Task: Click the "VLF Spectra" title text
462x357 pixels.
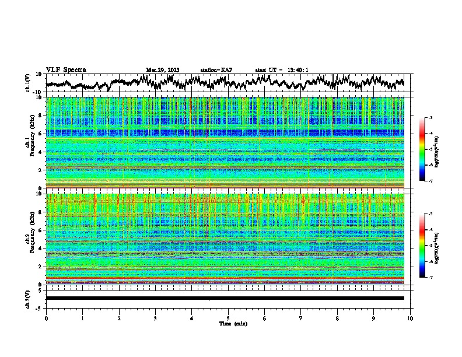Action: [x=66, y=70]
